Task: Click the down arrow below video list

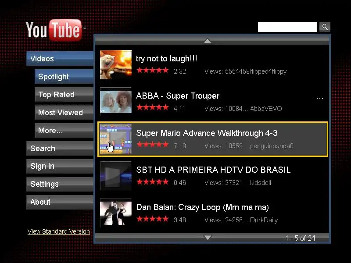Action: click(208, 237)
